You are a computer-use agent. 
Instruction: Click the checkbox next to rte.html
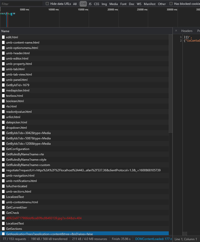tap(3, 106)
